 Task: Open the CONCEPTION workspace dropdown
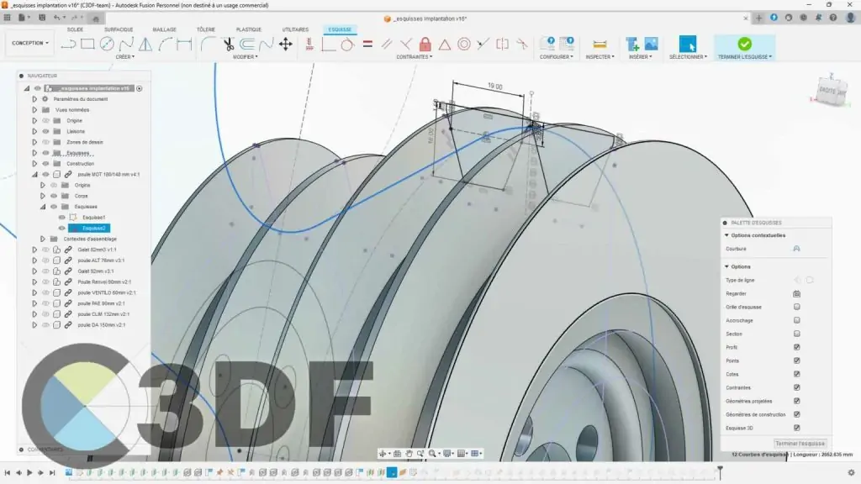(x=30, y=43)
